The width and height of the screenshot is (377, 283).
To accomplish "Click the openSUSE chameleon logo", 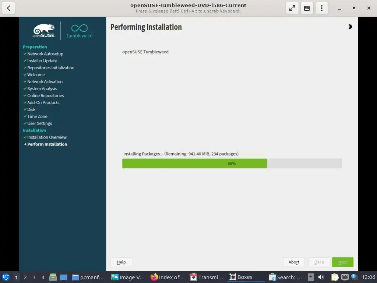I will click(x=44, y=31).
